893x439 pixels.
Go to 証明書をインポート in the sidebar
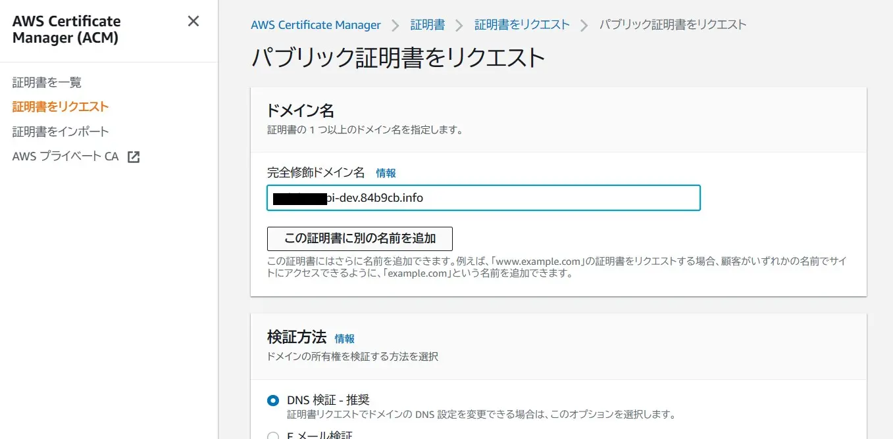coord(61,131)
